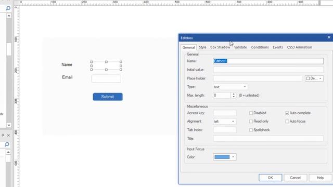Click the lower panel scroll up arrow
The width and height of the screenshot is (333, 187).
8,152
